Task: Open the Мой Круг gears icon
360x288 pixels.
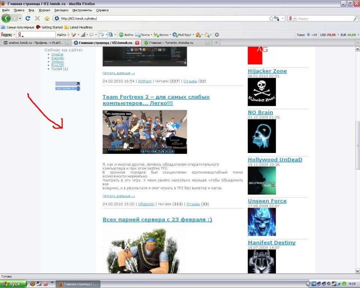Action: pyautogui.click(x=175, y=35)
